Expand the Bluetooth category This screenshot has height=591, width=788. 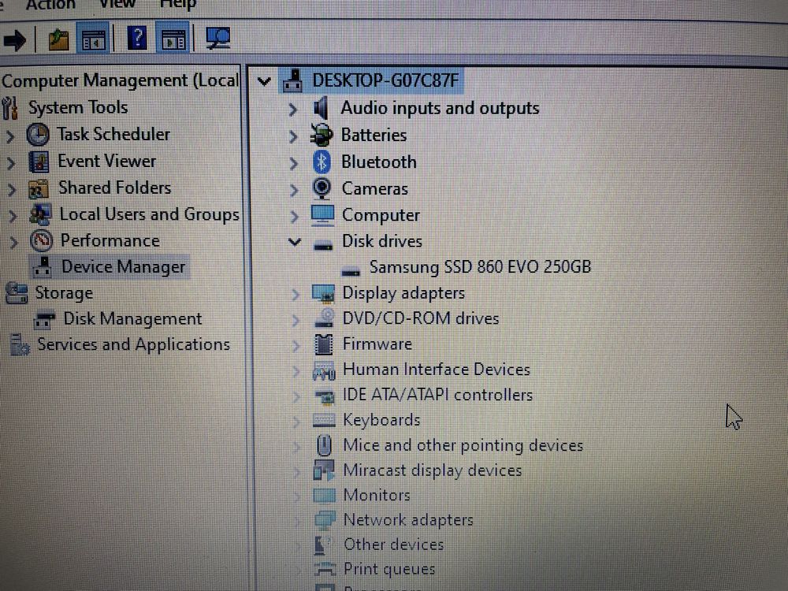click(x=294, y=163)
